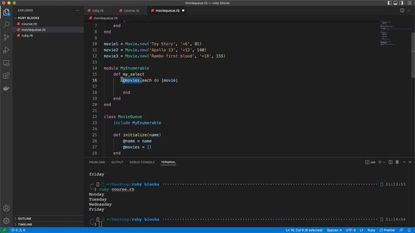Toggle the secondary side bar layout
Viewport: 415px width, 233px height.
401,3
